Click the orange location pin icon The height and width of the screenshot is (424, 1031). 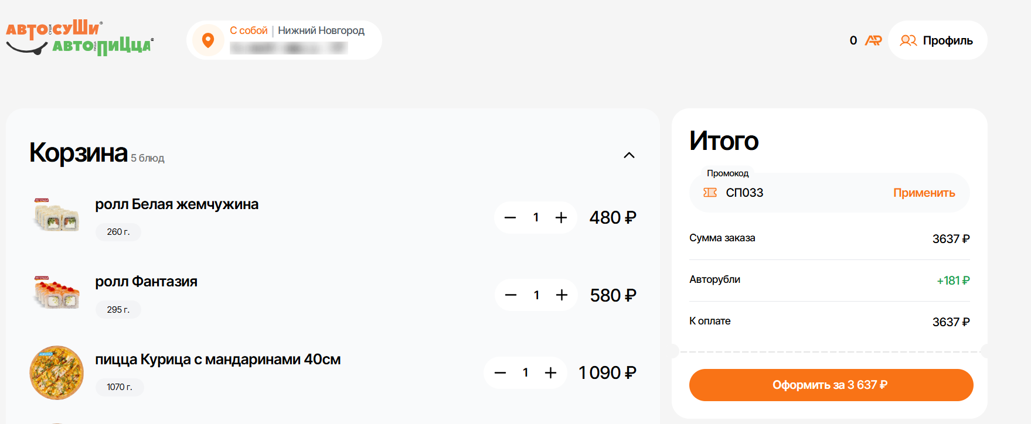point(208,40)
